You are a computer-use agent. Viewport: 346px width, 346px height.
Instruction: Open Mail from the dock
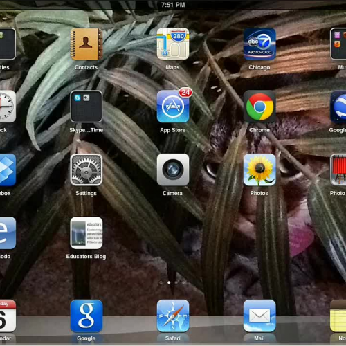[x=259, y=316]
